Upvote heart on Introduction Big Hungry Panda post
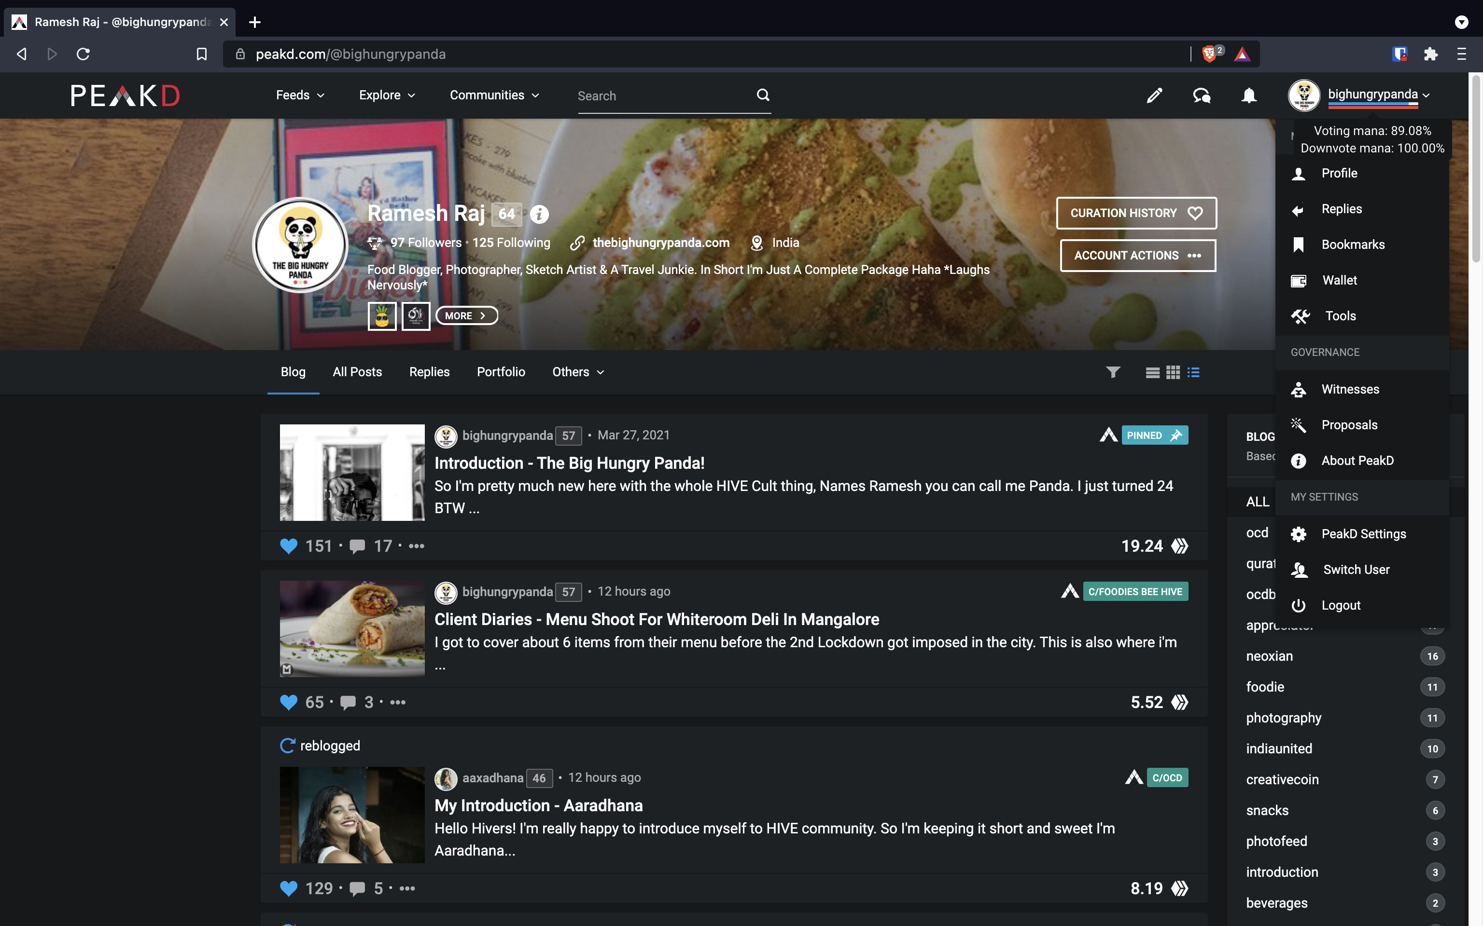Screen dimensions: 1483x926 point(289,545)
